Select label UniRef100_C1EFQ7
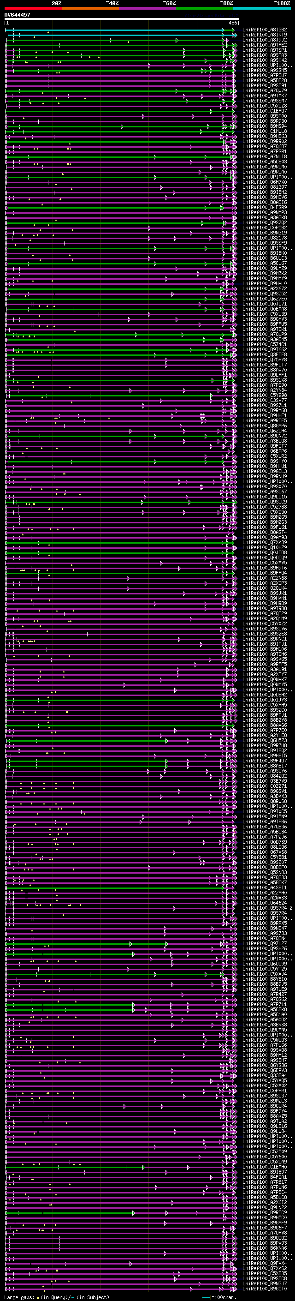Image resolution: width=295 pixels, height=1301 pixels. pyautogui.click(x=265, y=111)
